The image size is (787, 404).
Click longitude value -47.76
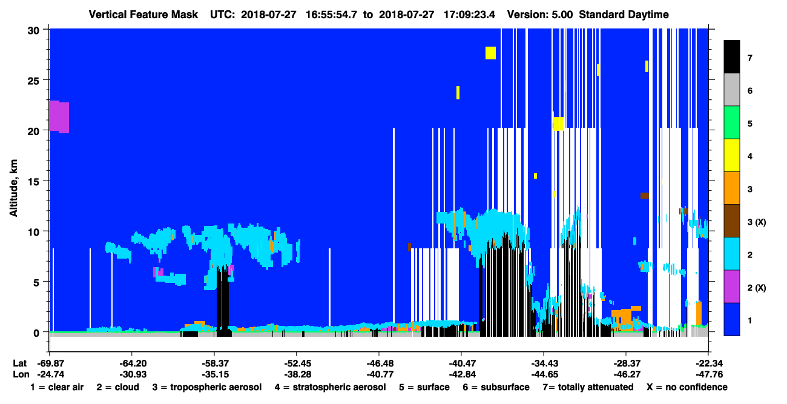click(708, 374)
